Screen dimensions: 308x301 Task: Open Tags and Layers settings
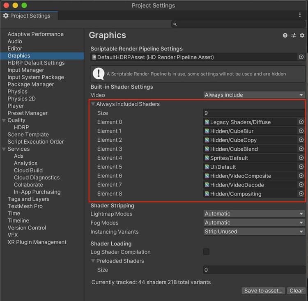pyautogui.click(x=28, y=199)
